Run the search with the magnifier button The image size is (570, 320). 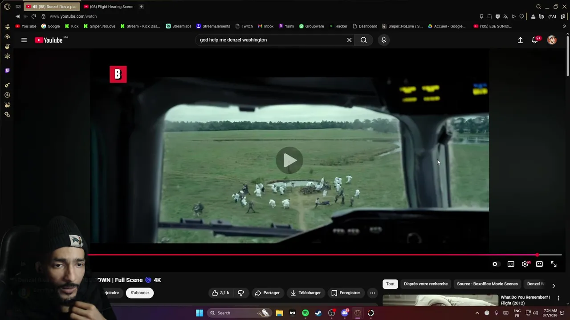pyautogui.click(x=364, y=40)
